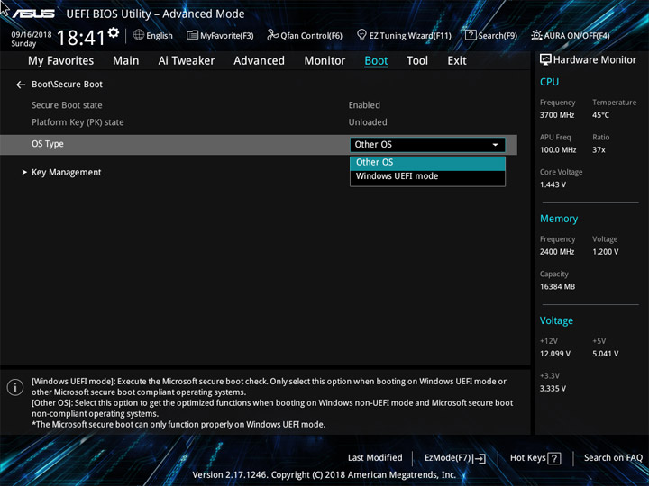The image size is (649, 486).
Task: Click the 16384 MB capacity value
Action: [557, 286]
